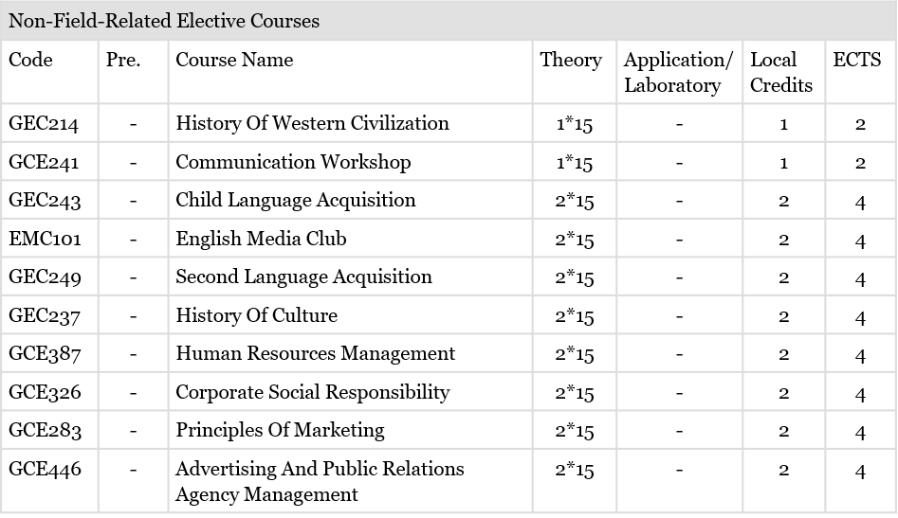Click the Course Name column header

pos(234,60)
